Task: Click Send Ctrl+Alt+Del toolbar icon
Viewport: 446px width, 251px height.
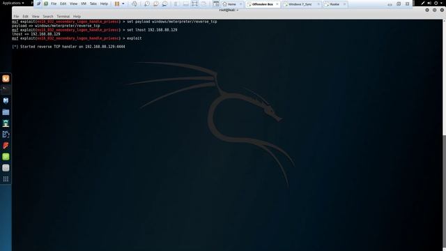Action: point(134,3)
